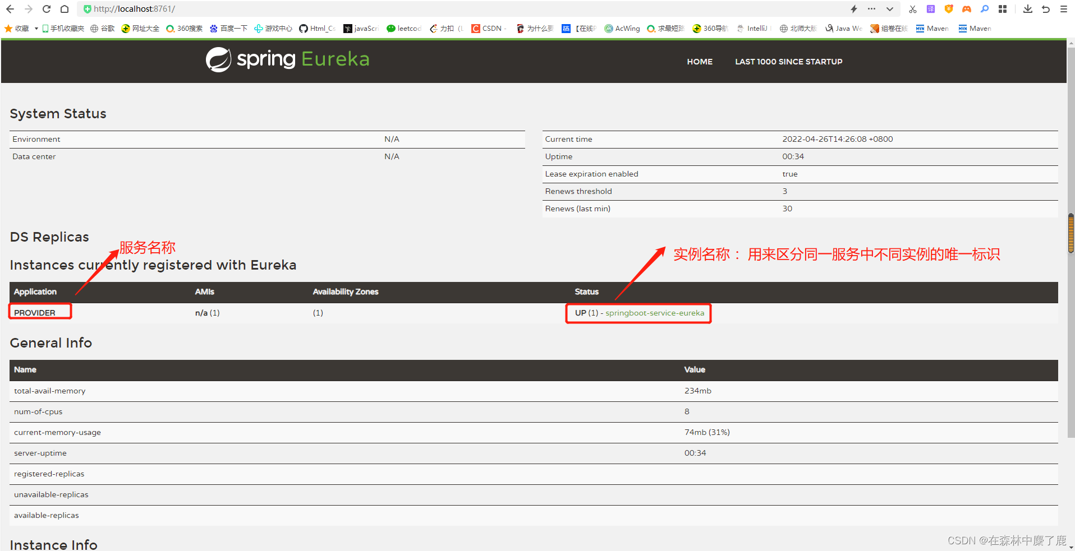Click the undo restore-tab icon
1075x551 pixels.
click(x=1046, y=9)
